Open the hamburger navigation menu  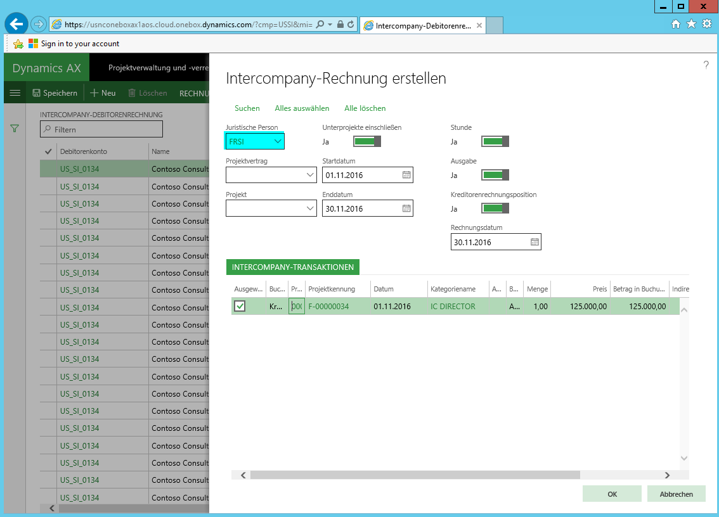pos(15,93)
